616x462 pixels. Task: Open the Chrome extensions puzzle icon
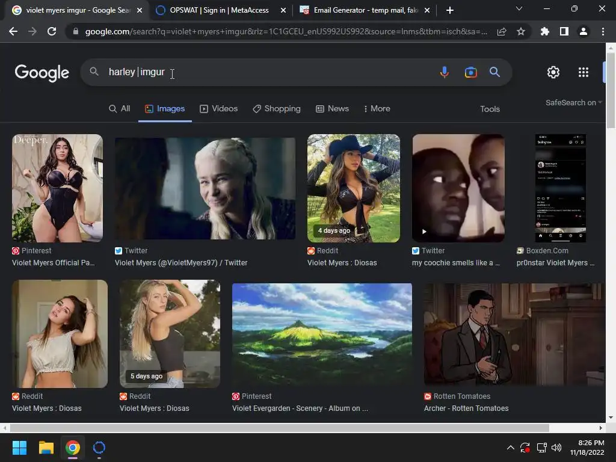pos(545,31)
